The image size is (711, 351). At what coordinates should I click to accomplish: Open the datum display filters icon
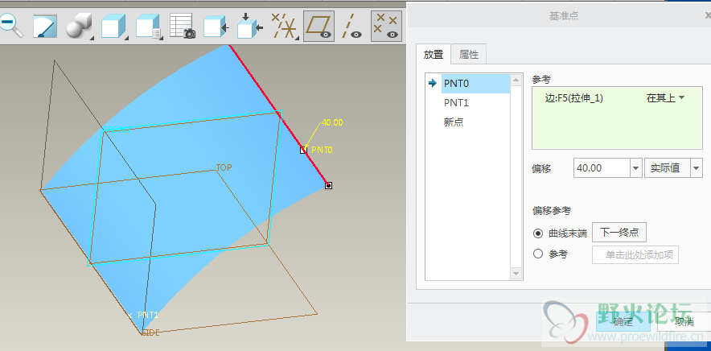(x=284, y=26)
